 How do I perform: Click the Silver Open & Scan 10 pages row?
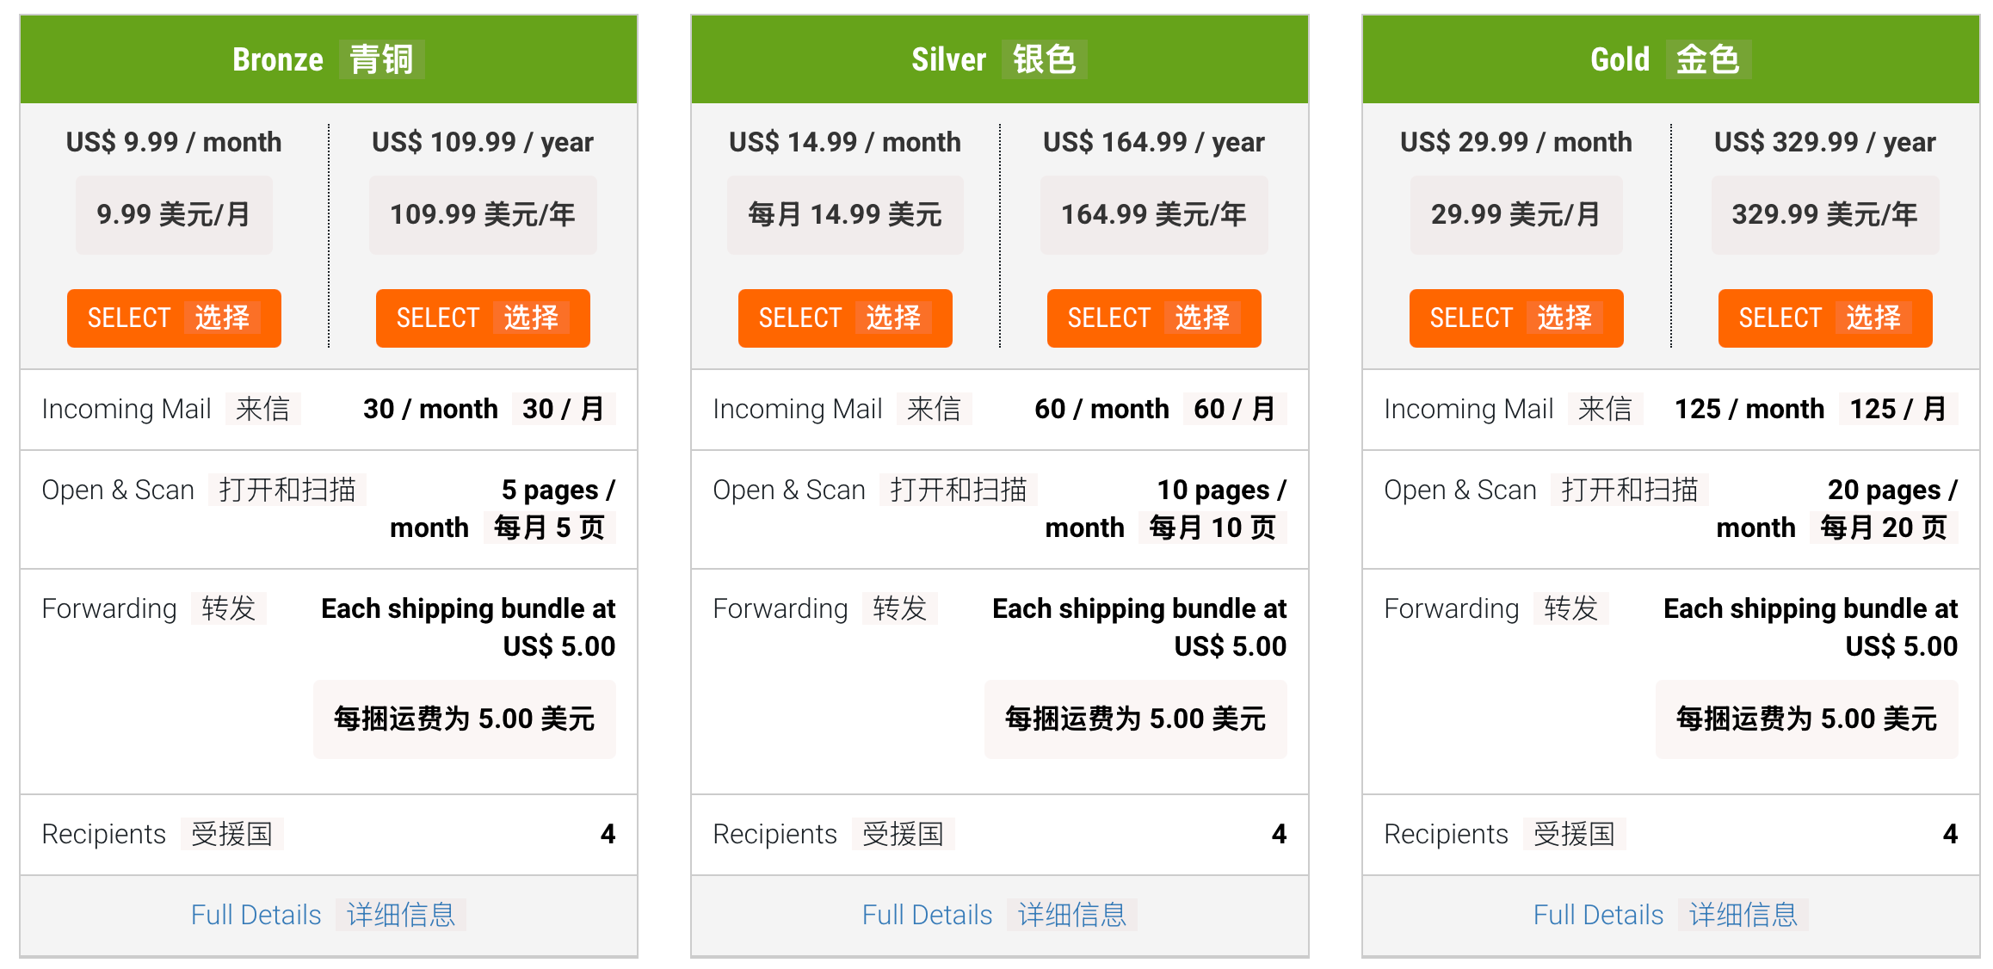click(1000, 509)
